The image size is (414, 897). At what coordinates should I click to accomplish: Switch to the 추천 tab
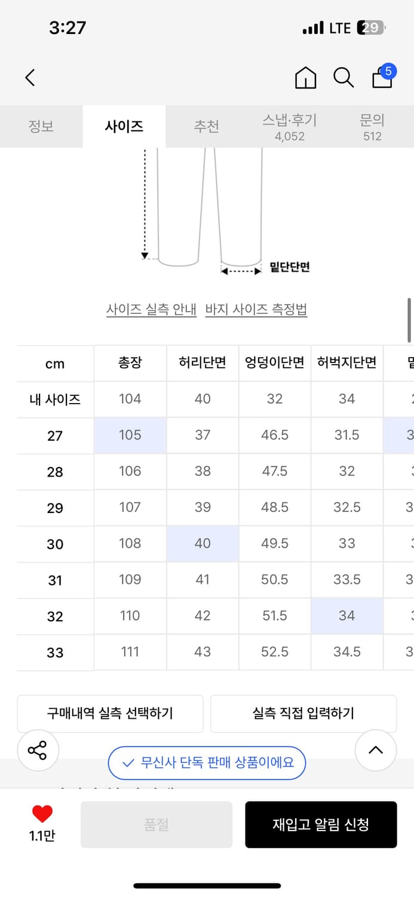coord(207,127)
